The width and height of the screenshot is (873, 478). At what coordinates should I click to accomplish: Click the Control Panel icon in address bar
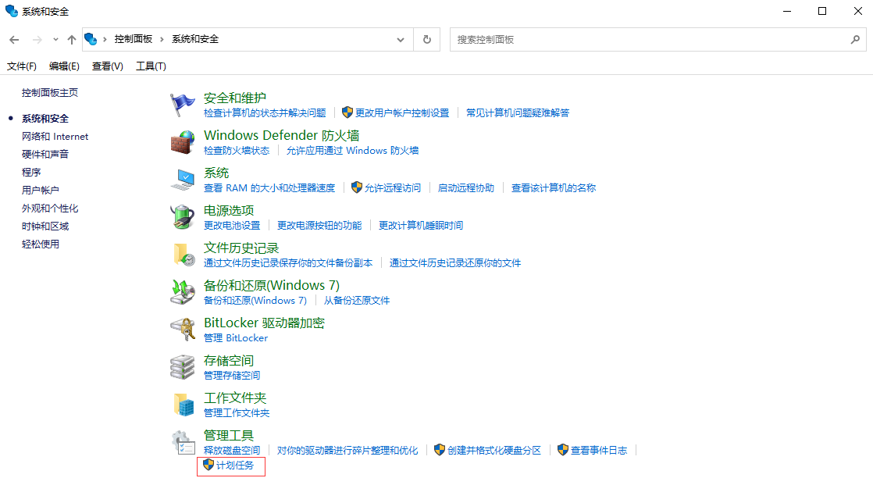[91, 39]
